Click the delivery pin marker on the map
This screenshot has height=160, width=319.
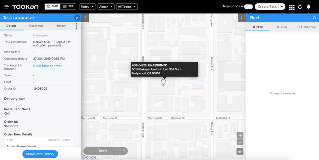click(163, 82)
